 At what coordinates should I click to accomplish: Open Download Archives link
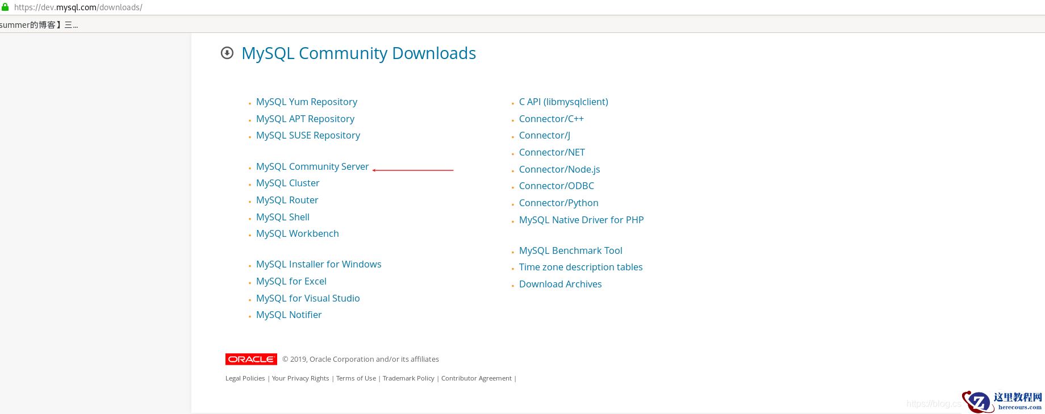(x=561, y=284)
